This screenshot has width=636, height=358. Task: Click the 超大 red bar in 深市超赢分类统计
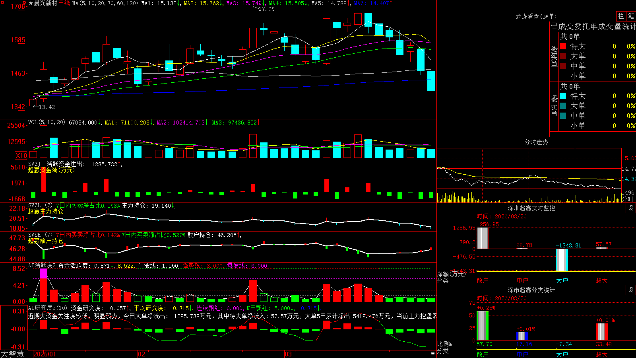tap(601, 332)
